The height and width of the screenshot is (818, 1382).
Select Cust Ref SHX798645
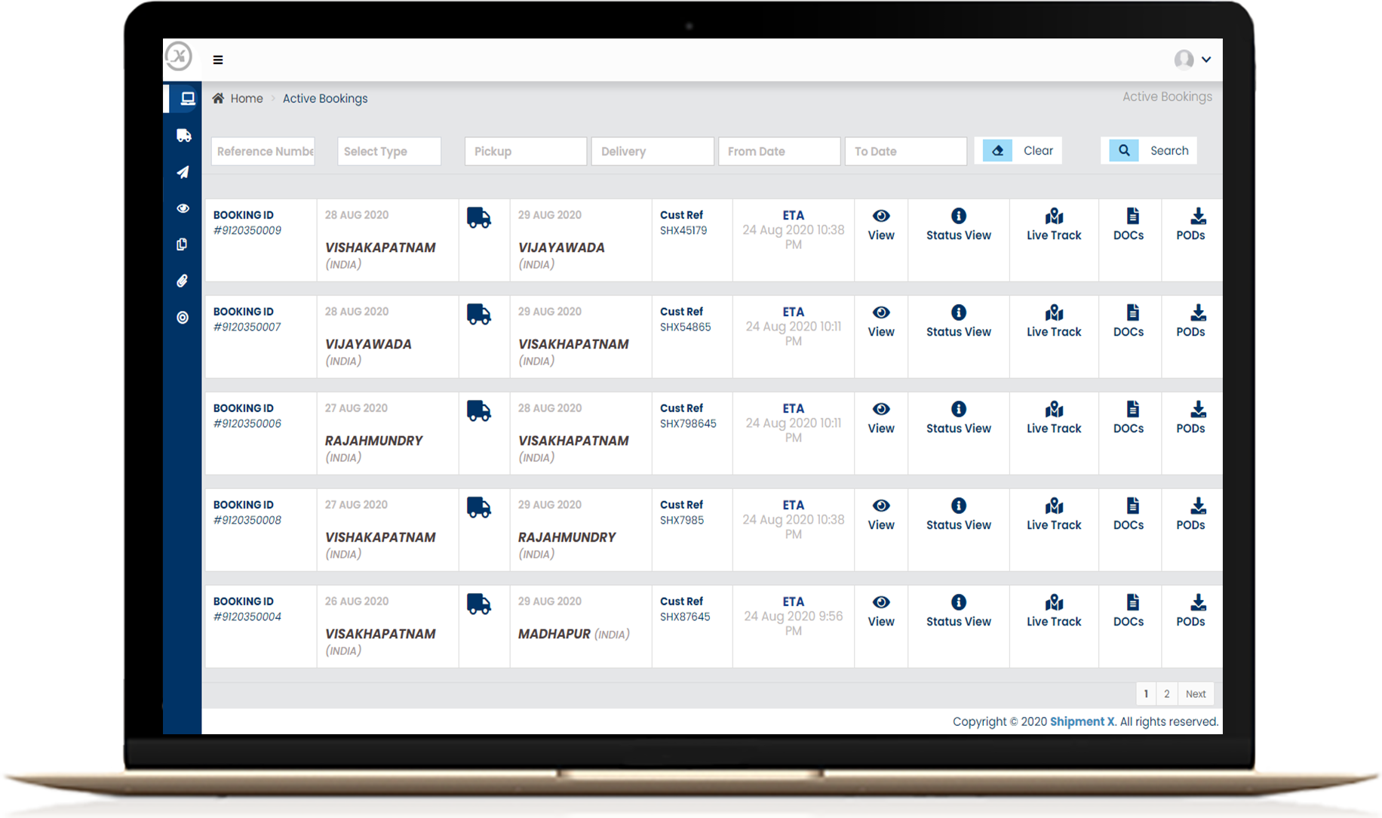[x=688, y=423]
